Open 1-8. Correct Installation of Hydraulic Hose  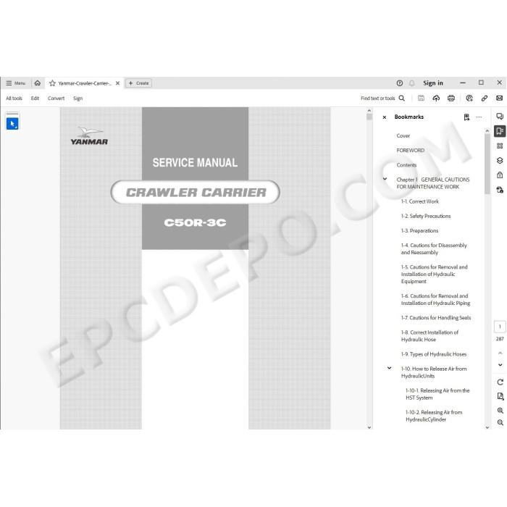pos(430,336)
